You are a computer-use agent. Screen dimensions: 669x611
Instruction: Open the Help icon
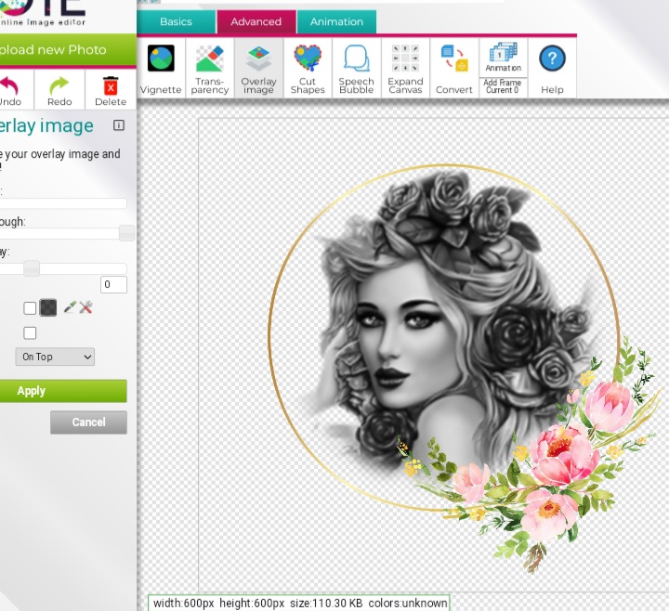(552, 68)
